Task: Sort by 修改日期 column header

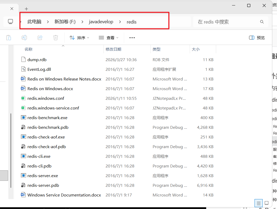Action: coord(113,49)
